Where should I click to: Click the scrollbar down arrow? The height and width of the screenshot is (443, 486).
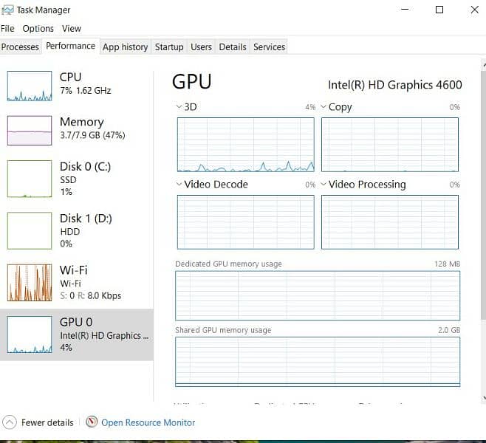click(484, 398)
